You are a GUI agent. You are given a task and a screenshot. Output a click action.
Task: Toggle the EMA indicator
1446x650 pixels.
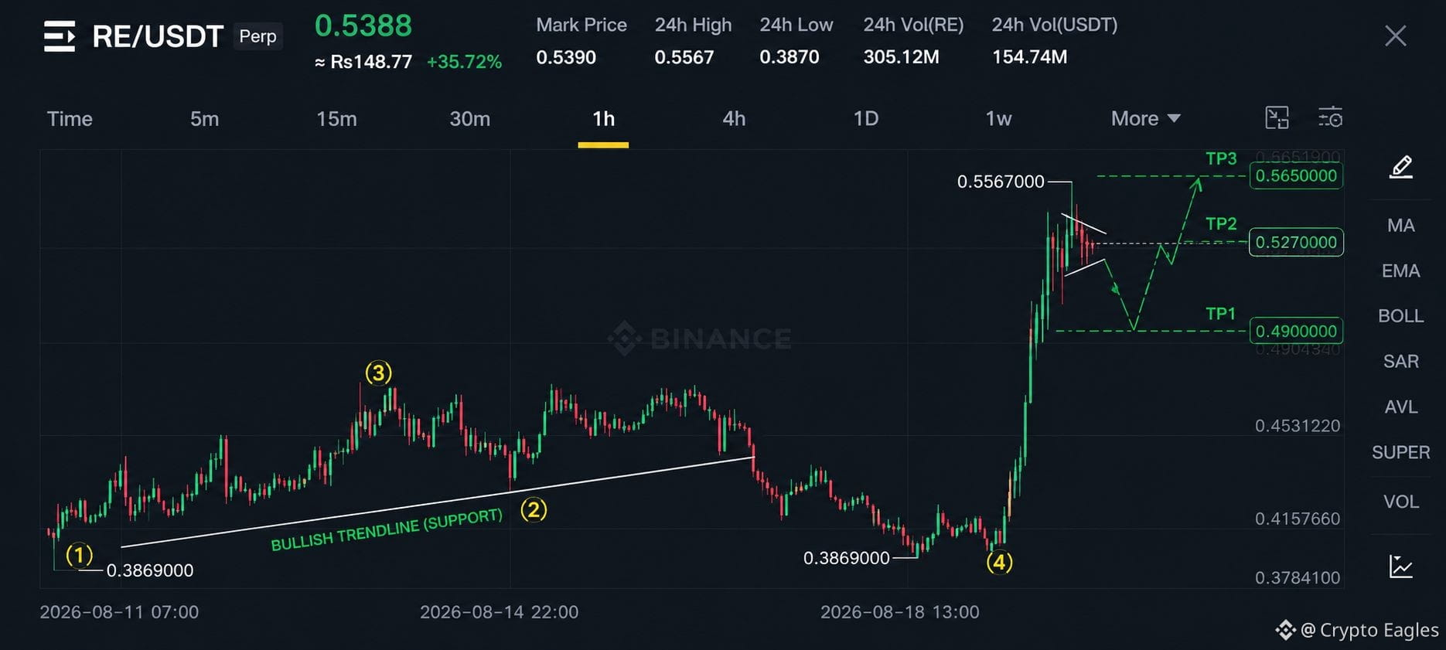point(1401,271)
